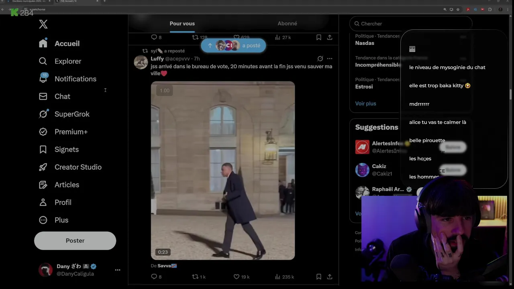The width and height of the screenshot is (514, 289).
Task: Open 'syl a reposté' reposter link
Action: click(168, 51)
